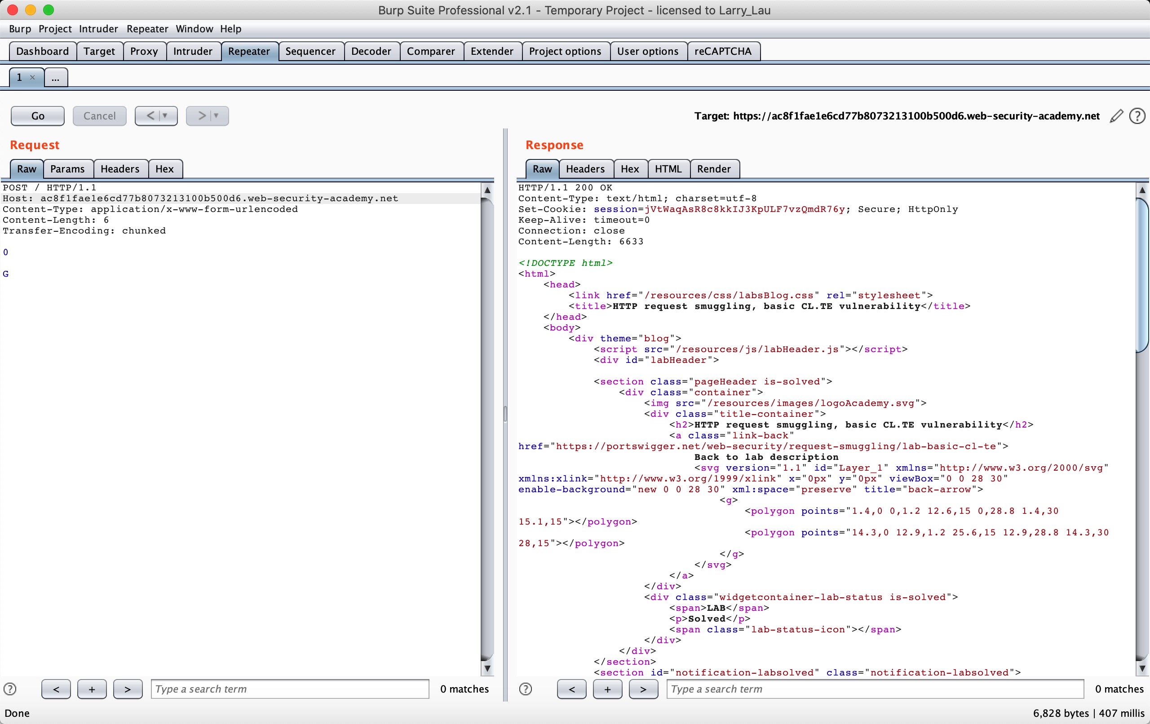Click the Cancel button
This screenshot has height=724, width=1150.
pyautogui.click(x=99, y=115)
